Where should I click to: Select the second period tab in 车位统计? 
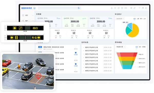138,19
